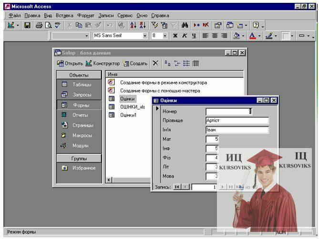Open the Формат menu
The width and height of the screenshot is (319, 239).
click(x=86, y=15)
